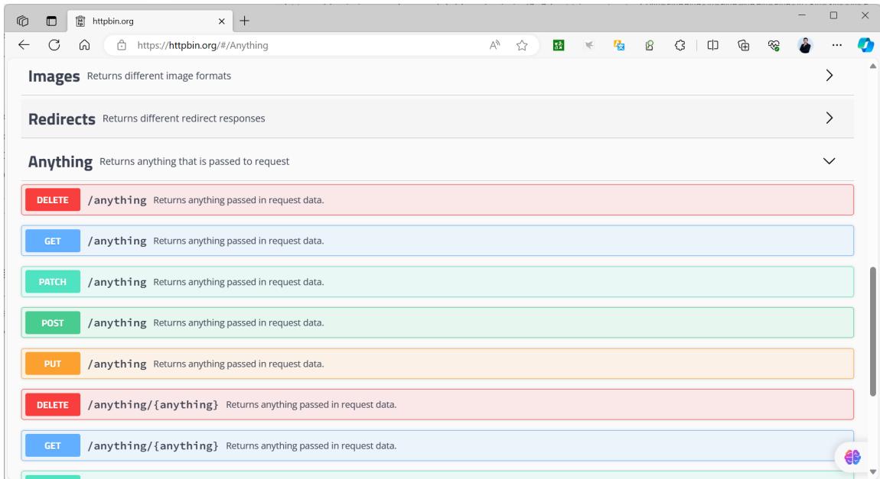Viewport: 880px width, 479px height.
Task: Click the gray bird extension icon
Action: (589, 45)
